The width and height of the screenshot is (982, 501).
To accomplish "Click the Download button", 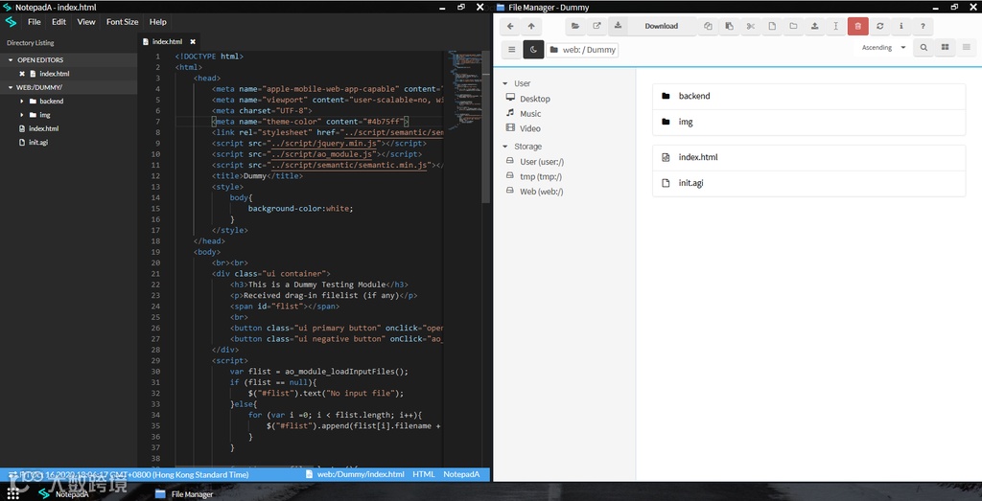I will [652, 26].
